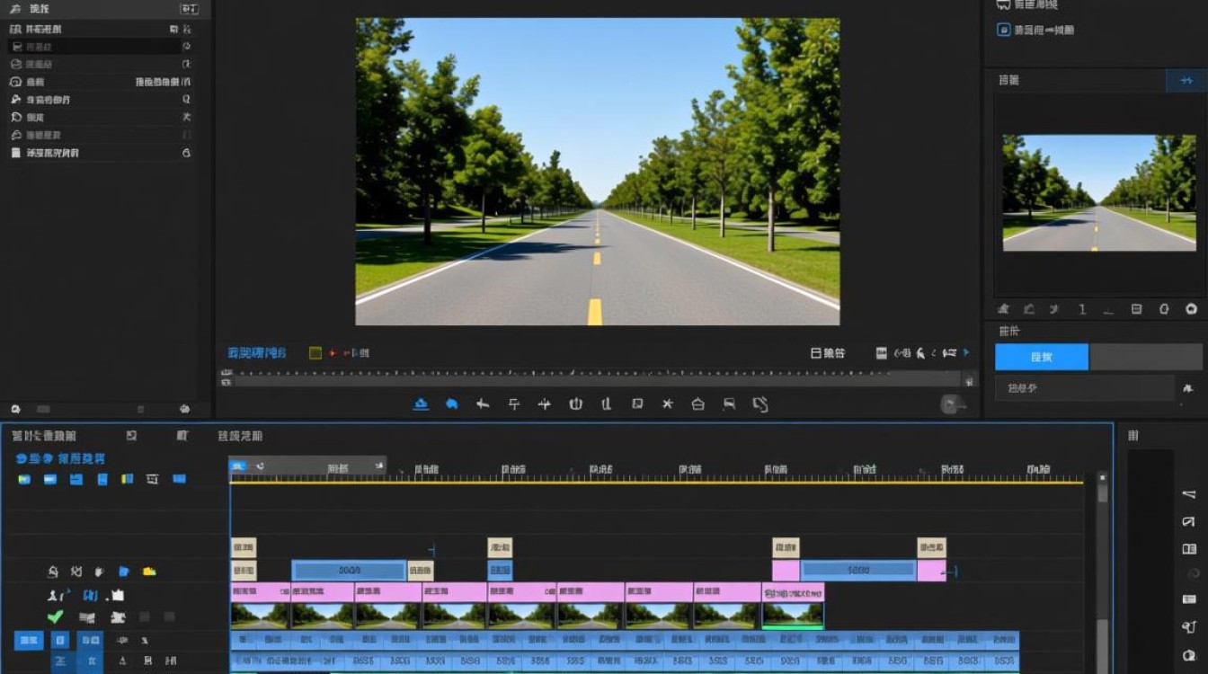Select the green-bordered video clip thumbnail in timeline

coord(793,616)
